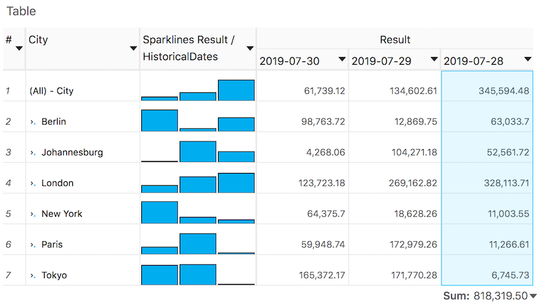Select cell value 134,602.61
Image resolution: width=544 pixels, height=308 pixels.
(413, 91)
